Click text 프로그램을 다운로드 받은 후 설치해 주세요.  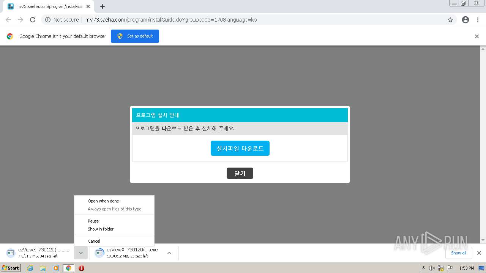[x=185, y=128]
